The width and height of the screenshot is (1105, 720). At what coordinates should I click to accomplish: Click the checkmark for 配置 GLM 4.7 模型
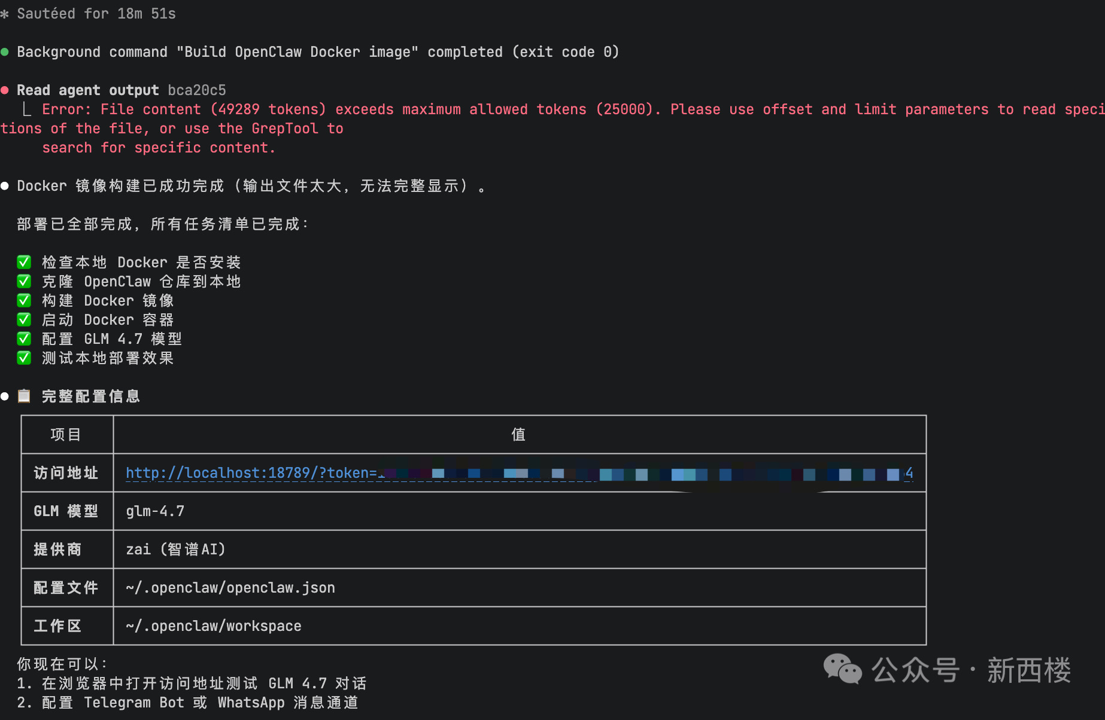(x=24, y=338)
